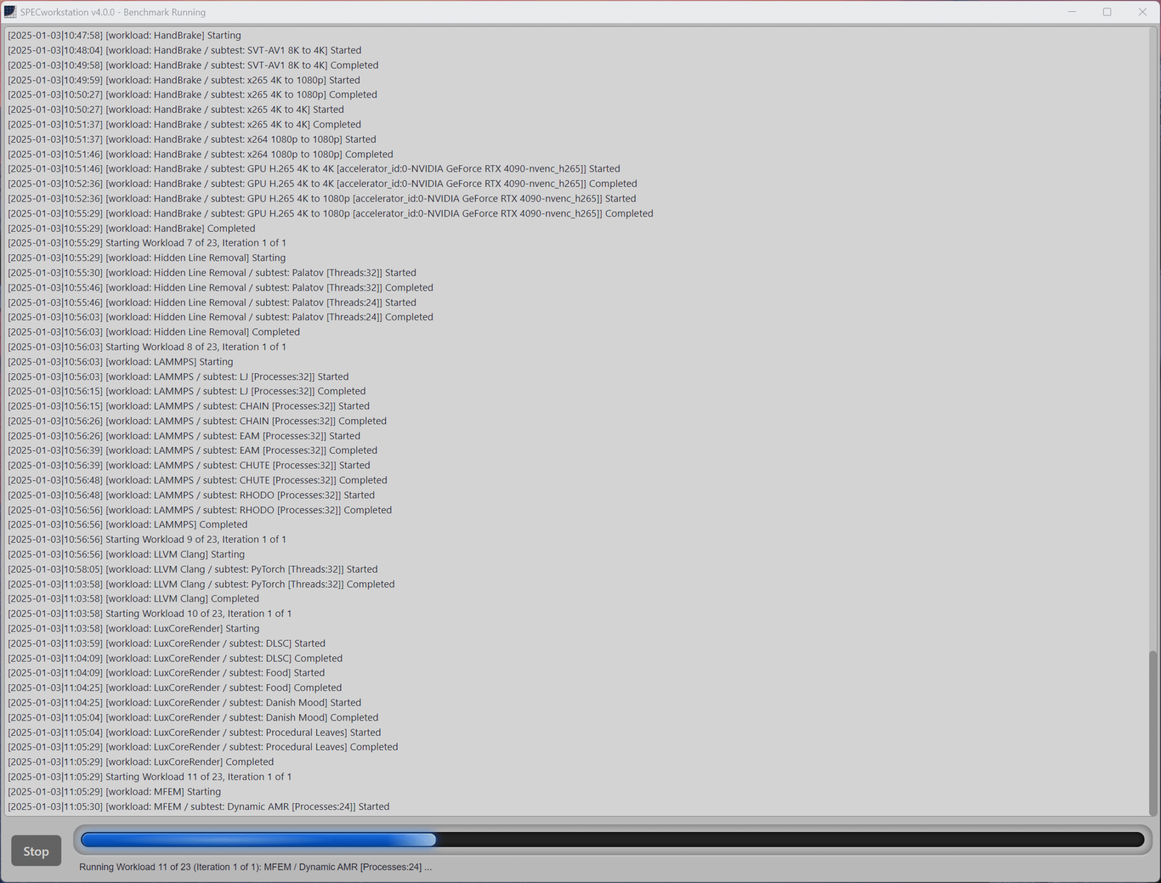Image resolution: width=1161 pixels, height=883 pixels.
Task: Minimize the SPECworkstation window
Action: [1072, 12]
